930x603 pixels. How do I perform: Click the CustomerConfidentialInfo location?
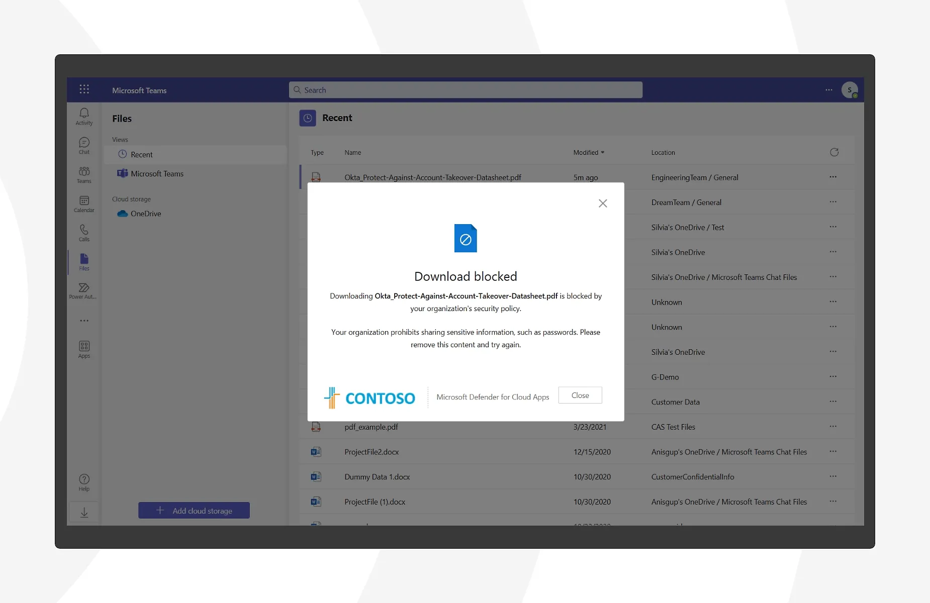click(x=693, y=477)
